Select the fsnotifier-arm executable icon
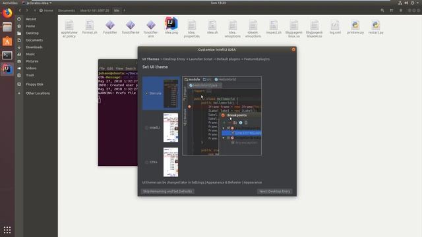The height and width of the screenshot is (237, 422). [151, 29]
